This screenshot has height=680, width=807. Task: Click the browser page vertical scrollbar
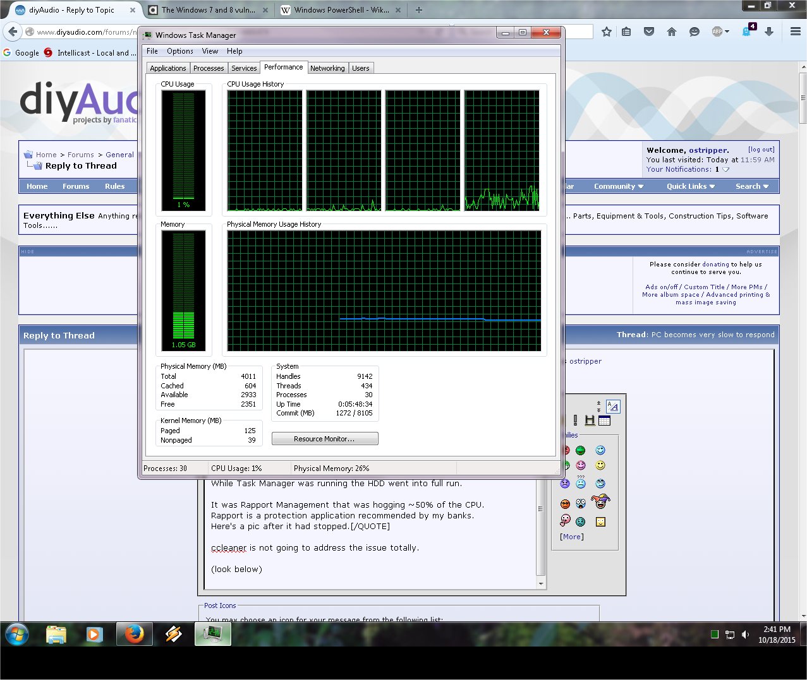tap(803, 341)
